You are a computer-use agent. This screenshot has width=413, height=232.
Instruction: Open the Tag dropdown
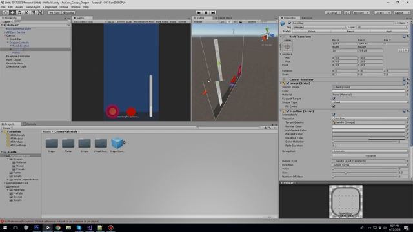pos(319,27)
